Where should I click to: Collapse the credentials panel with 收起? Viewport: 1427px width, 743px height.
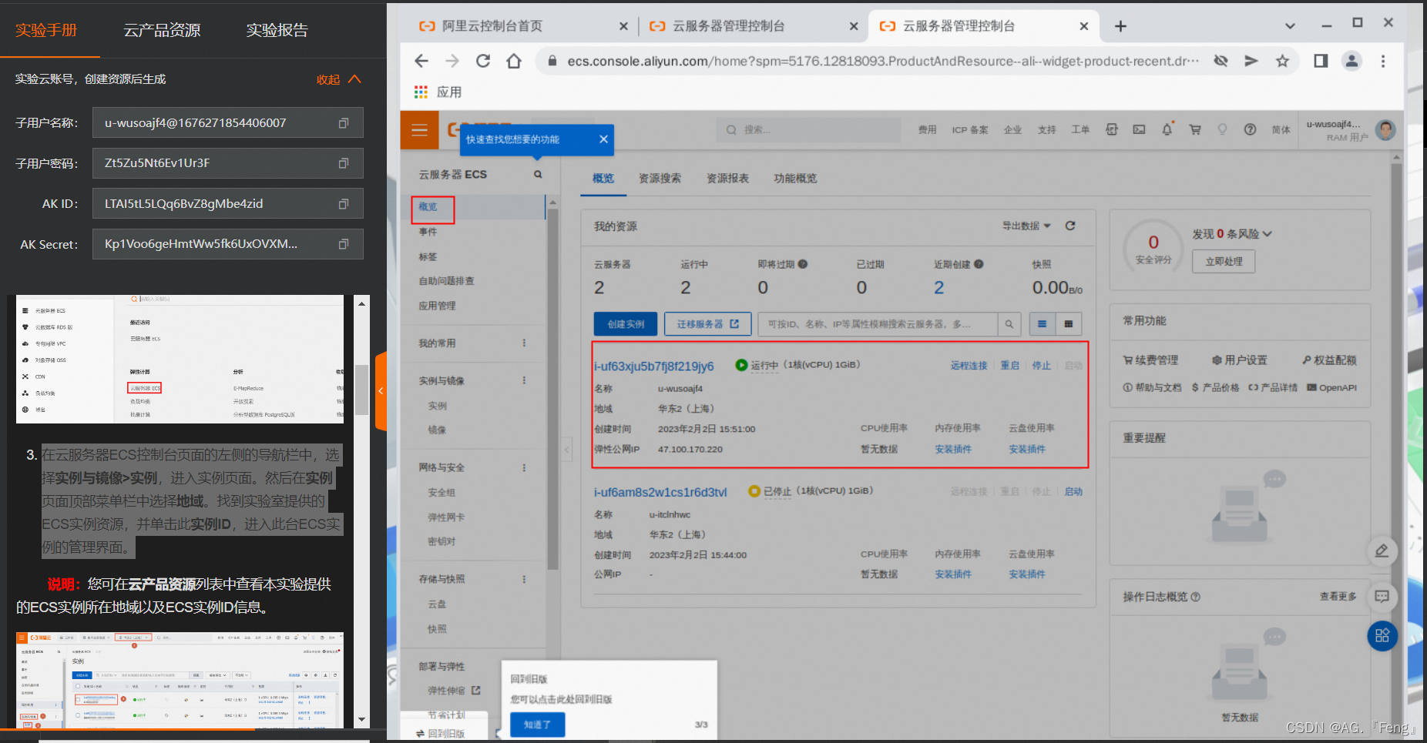pyautogui.click(x=339, y=79)
